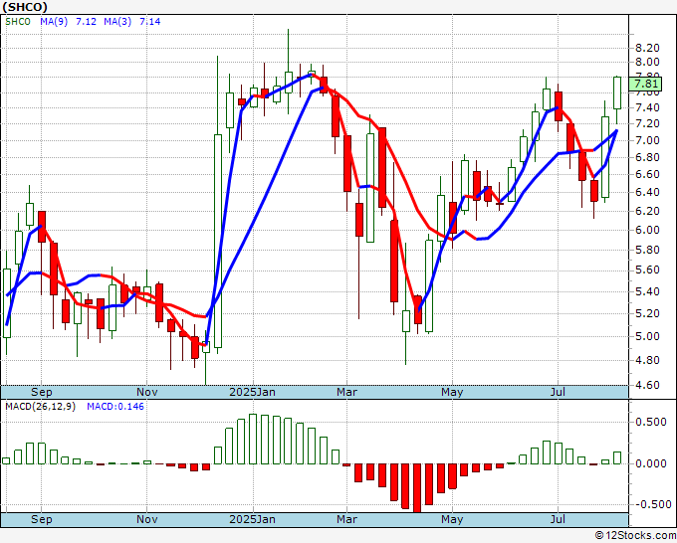The width and height of the screenshot is (677, 543).
Task: Click the 8.00 price axis label
Action: [647, 62]
